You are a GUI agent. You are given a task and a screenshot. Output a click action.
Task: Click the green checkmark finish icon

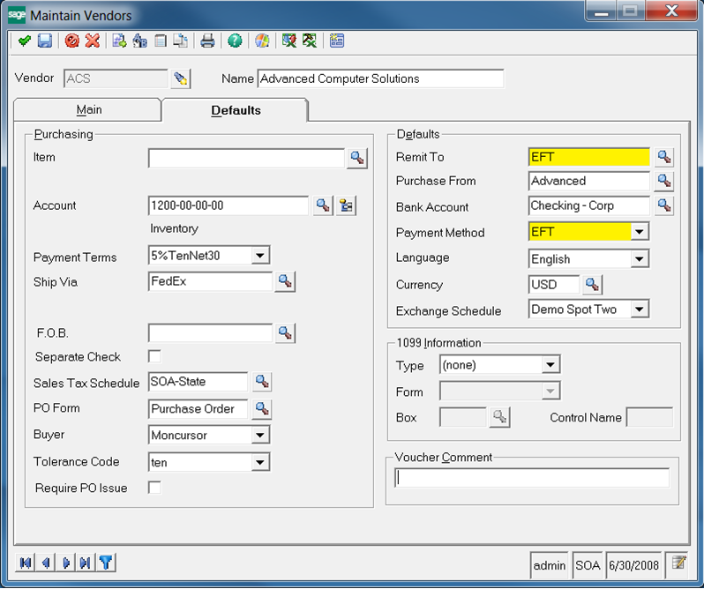coord(25,41)
